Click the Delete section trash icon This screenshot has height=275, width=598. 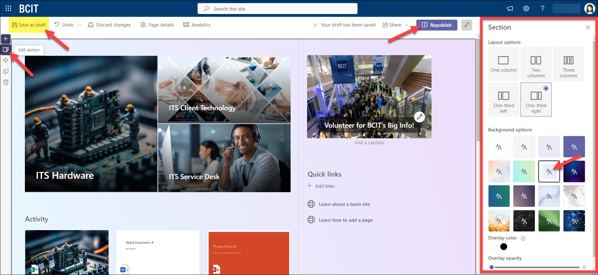[x=6, y=82]
